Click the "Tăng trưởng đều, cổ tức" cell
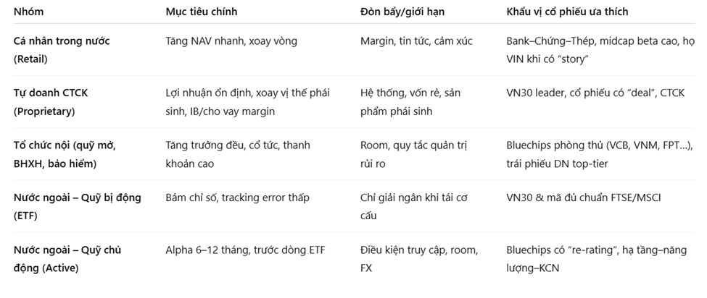 coord(237,154)
